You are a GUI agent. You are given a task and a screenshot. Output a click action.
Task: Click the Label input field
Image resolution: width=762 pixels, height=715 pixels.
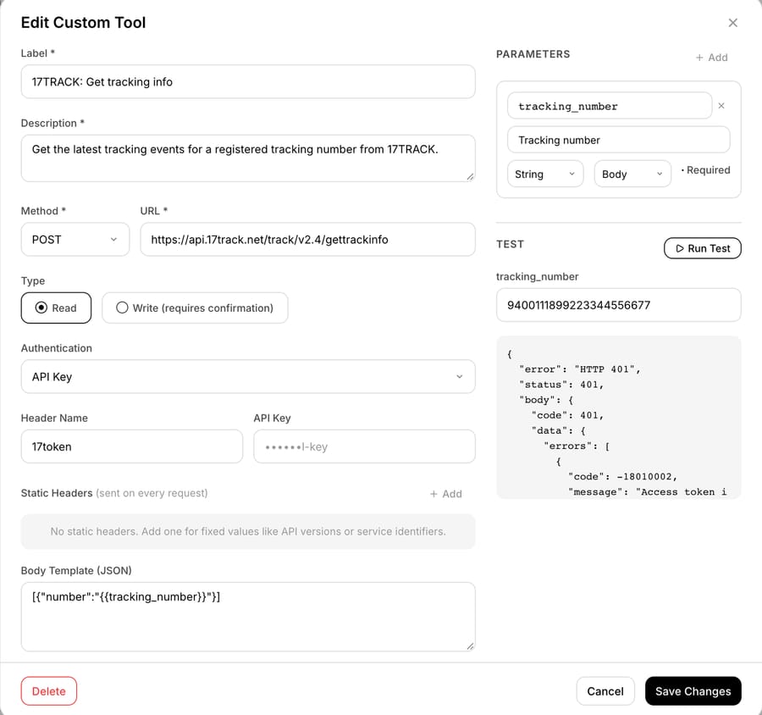[x=248, y=81]
